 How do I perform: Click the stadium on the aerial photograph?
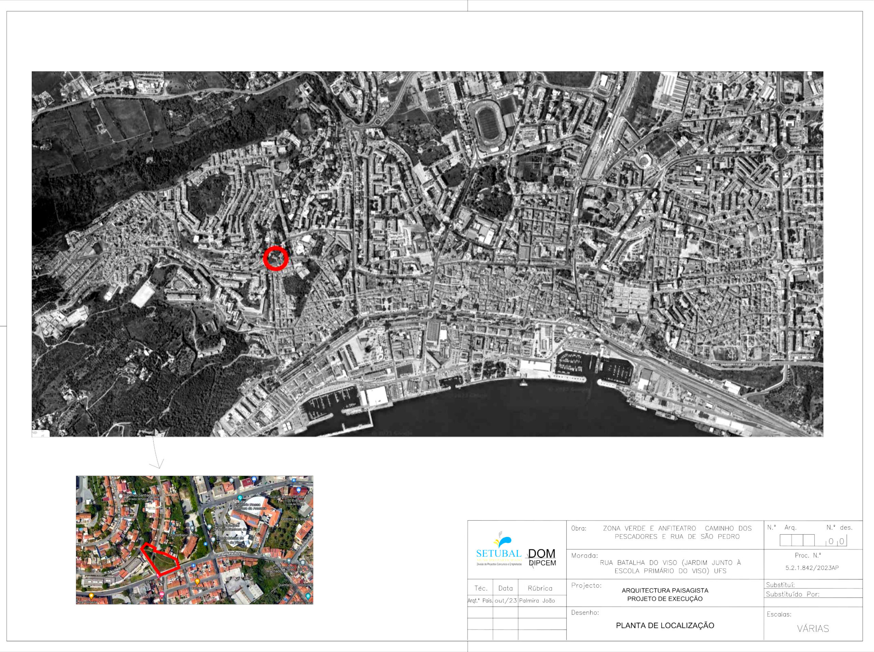pos(490,124)
